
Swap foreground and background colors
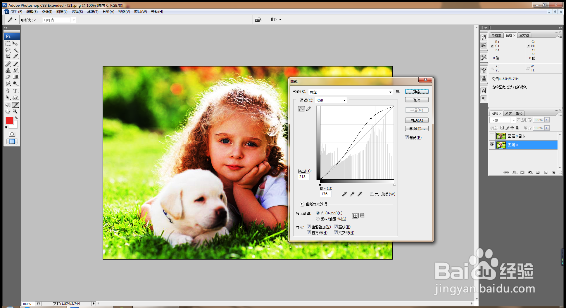16,118
